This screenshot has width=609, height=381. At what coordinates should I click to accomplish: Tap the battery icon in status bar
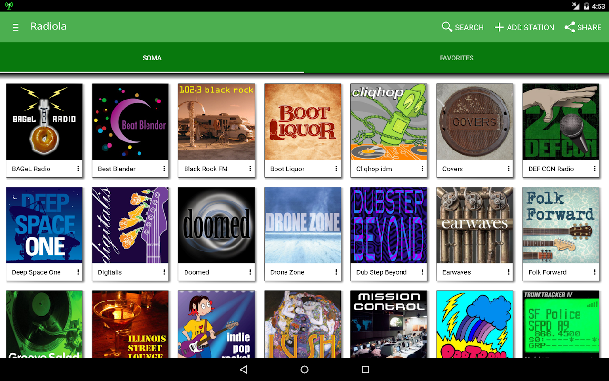point(586,6)
